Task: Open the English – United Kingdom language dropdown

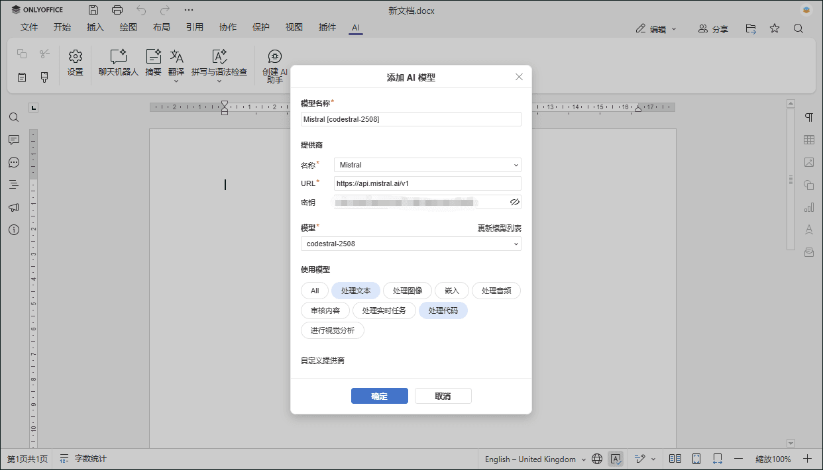Action: click(x=534, y=458)
